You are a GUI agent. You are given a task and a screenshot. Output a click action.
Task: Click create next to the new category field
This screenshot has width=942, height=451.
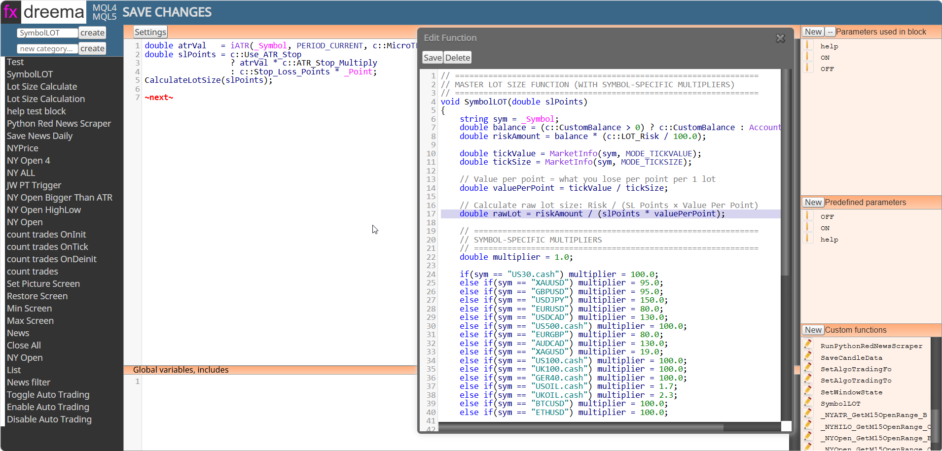(92, 49)
